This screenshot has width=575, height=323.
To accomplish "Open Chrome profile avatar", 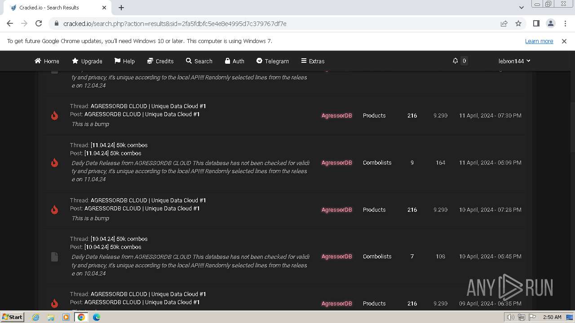I will (x=550, y=23).
